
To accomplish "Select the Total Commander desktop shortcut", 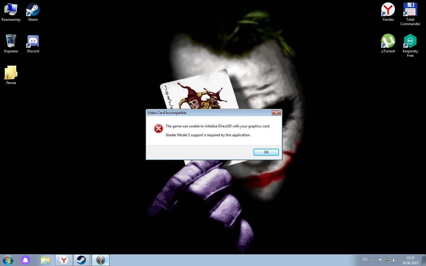I will point(410,14).
